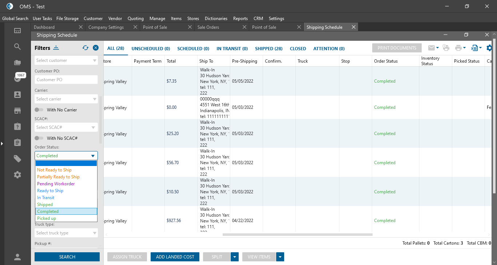The image size is (497, 265).
Task: Switch to the SHIPPED (28) tab
Action: [x=269, y=48]
